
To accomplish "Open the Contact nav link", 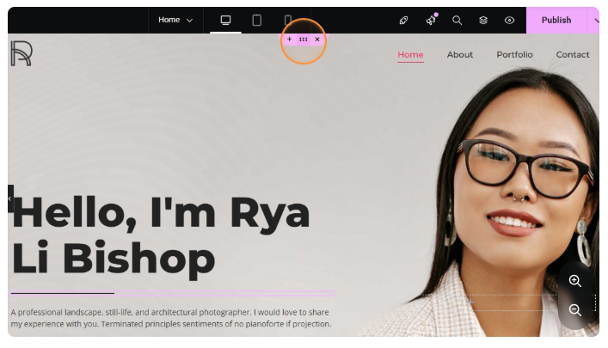I will point(573,55).
